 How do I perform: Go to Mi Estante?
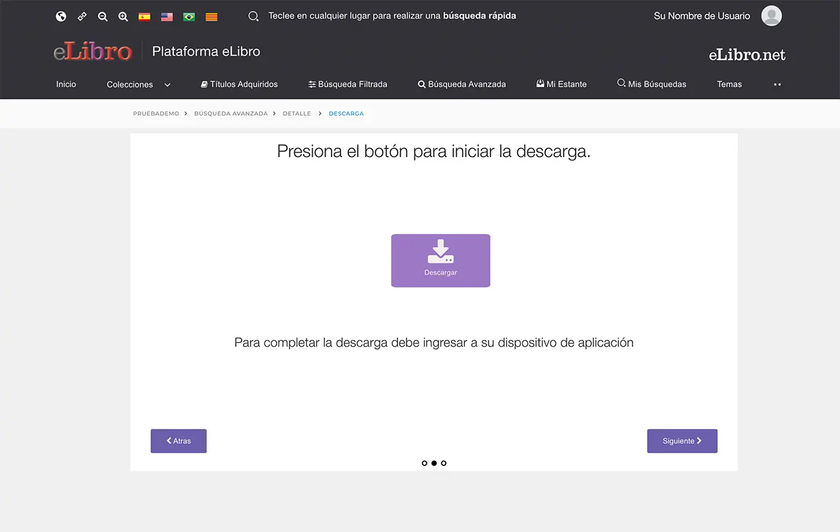562,84
